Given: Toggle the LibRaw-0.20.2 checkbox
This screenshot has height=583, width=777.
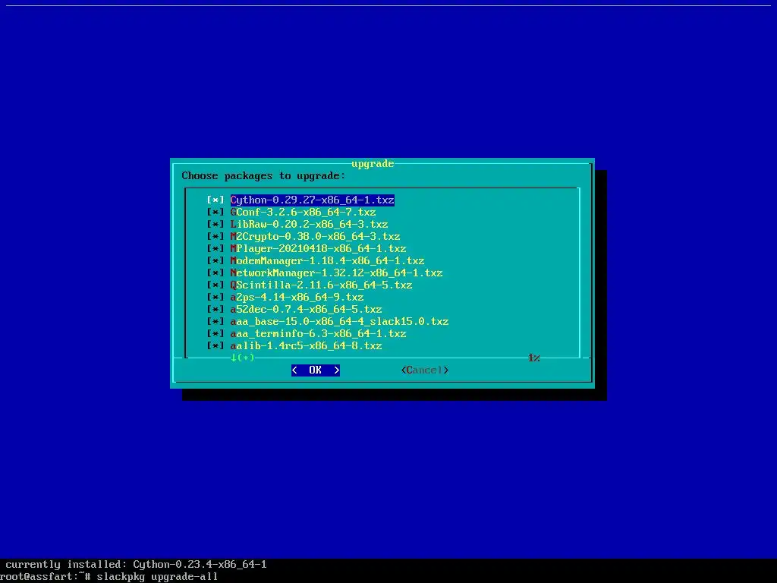Looking at the screenshot, I should pyautogui.click(x=215, y=224).
